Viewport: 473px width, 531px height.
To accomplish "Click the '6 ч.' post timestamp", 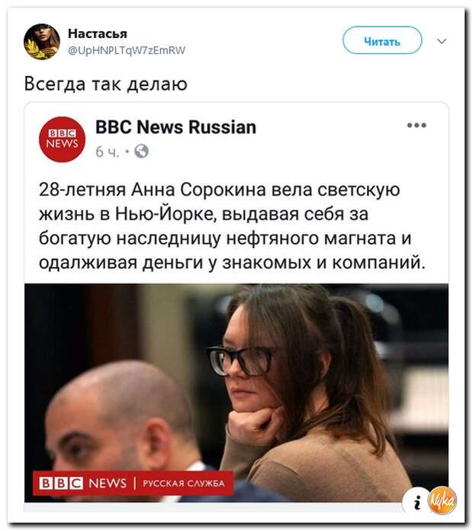I will (x=108, y=152).
